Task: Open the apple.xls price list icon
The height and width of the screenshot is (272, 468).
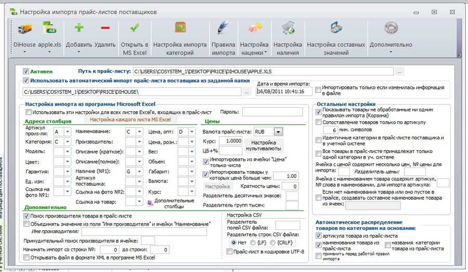Action: click(49, 28)
